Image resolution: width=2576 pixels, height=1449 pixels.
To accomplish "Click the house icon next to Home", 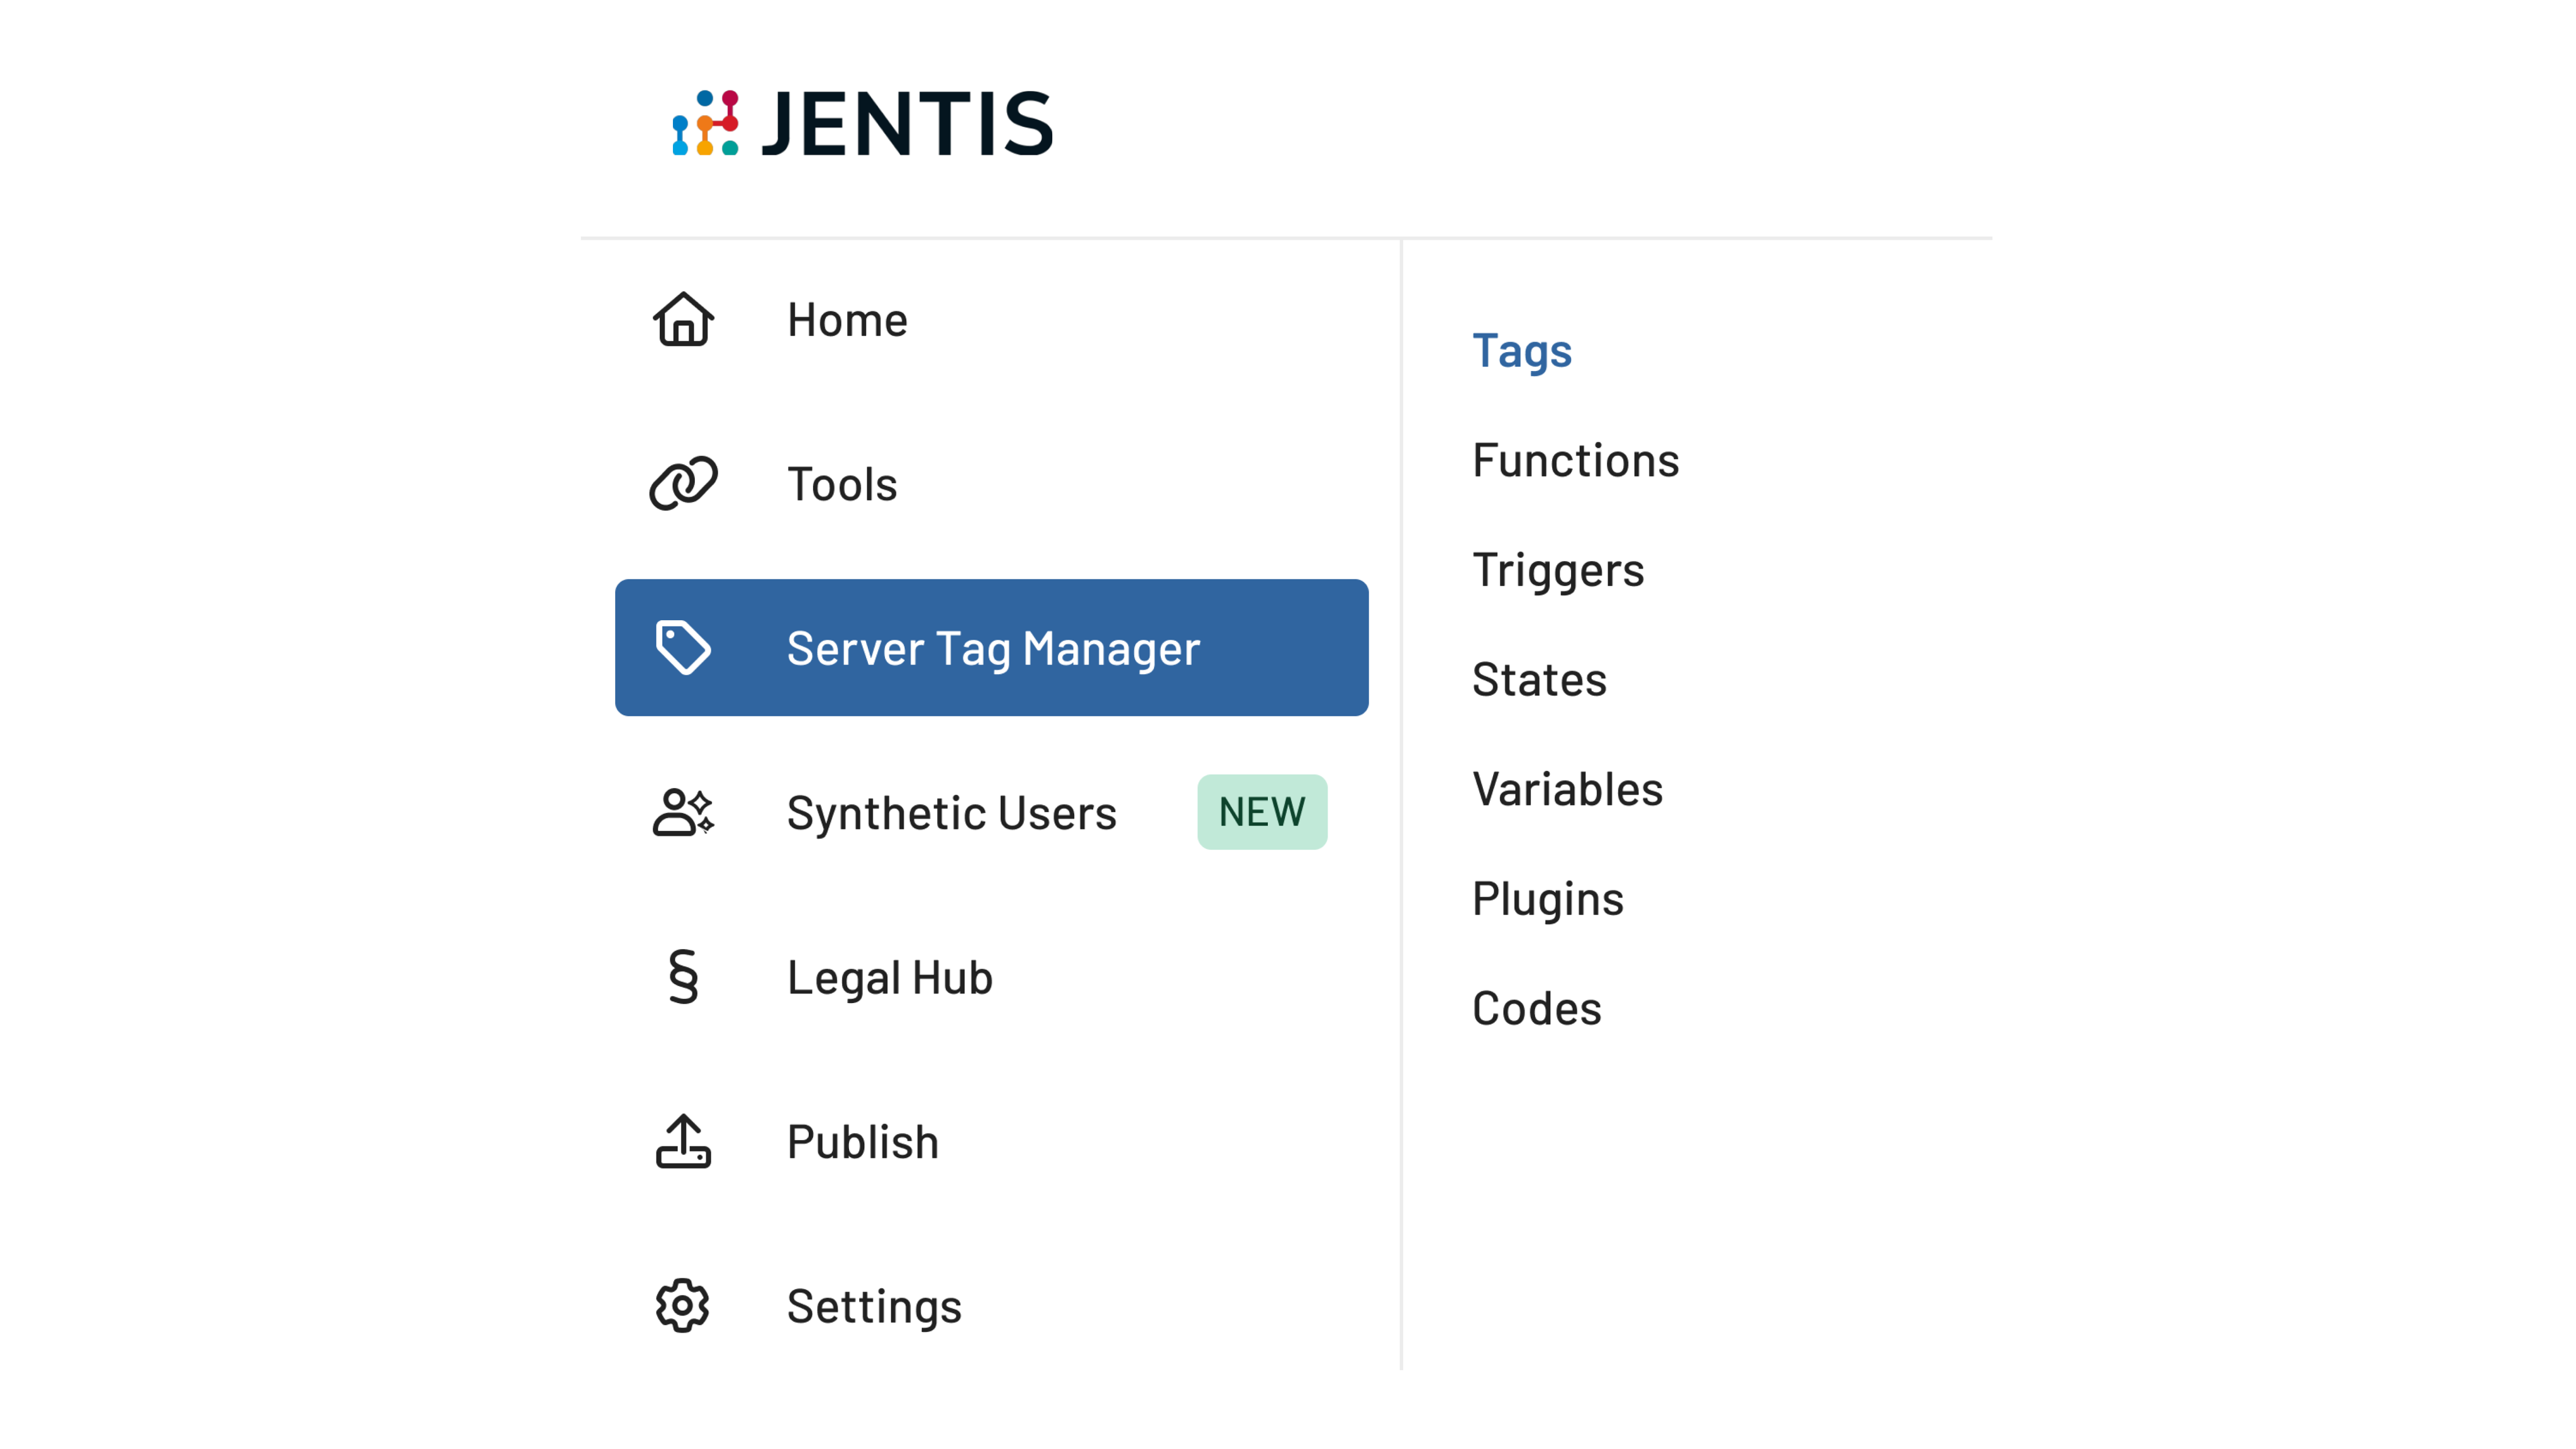I will pyautogui.click(x=683, y=320).
